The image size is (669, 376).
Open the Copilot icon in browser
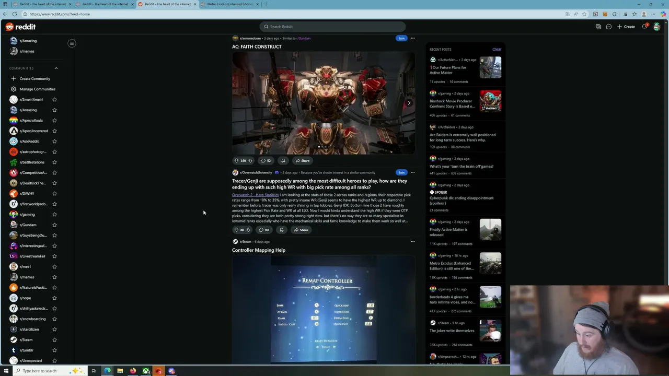[663, 14]
